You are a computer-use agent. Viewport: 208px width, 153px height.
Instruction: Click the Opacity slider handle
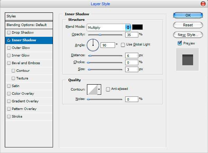coord(100,35)
